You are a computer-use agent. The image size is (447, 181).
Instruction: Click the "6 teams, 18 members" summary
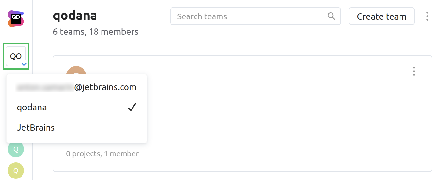96,32
